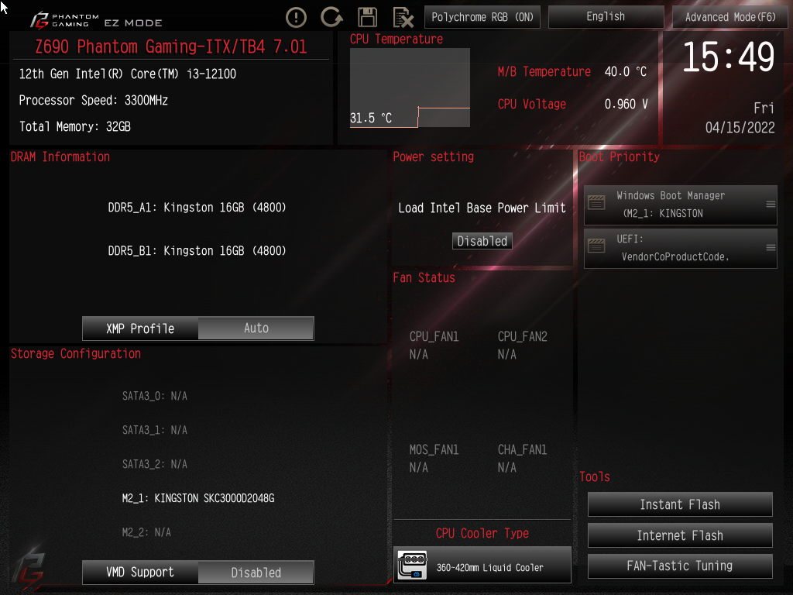Click Total Memory 32GB text
Viewport: 793px width, 595px height.
point(75,126)
